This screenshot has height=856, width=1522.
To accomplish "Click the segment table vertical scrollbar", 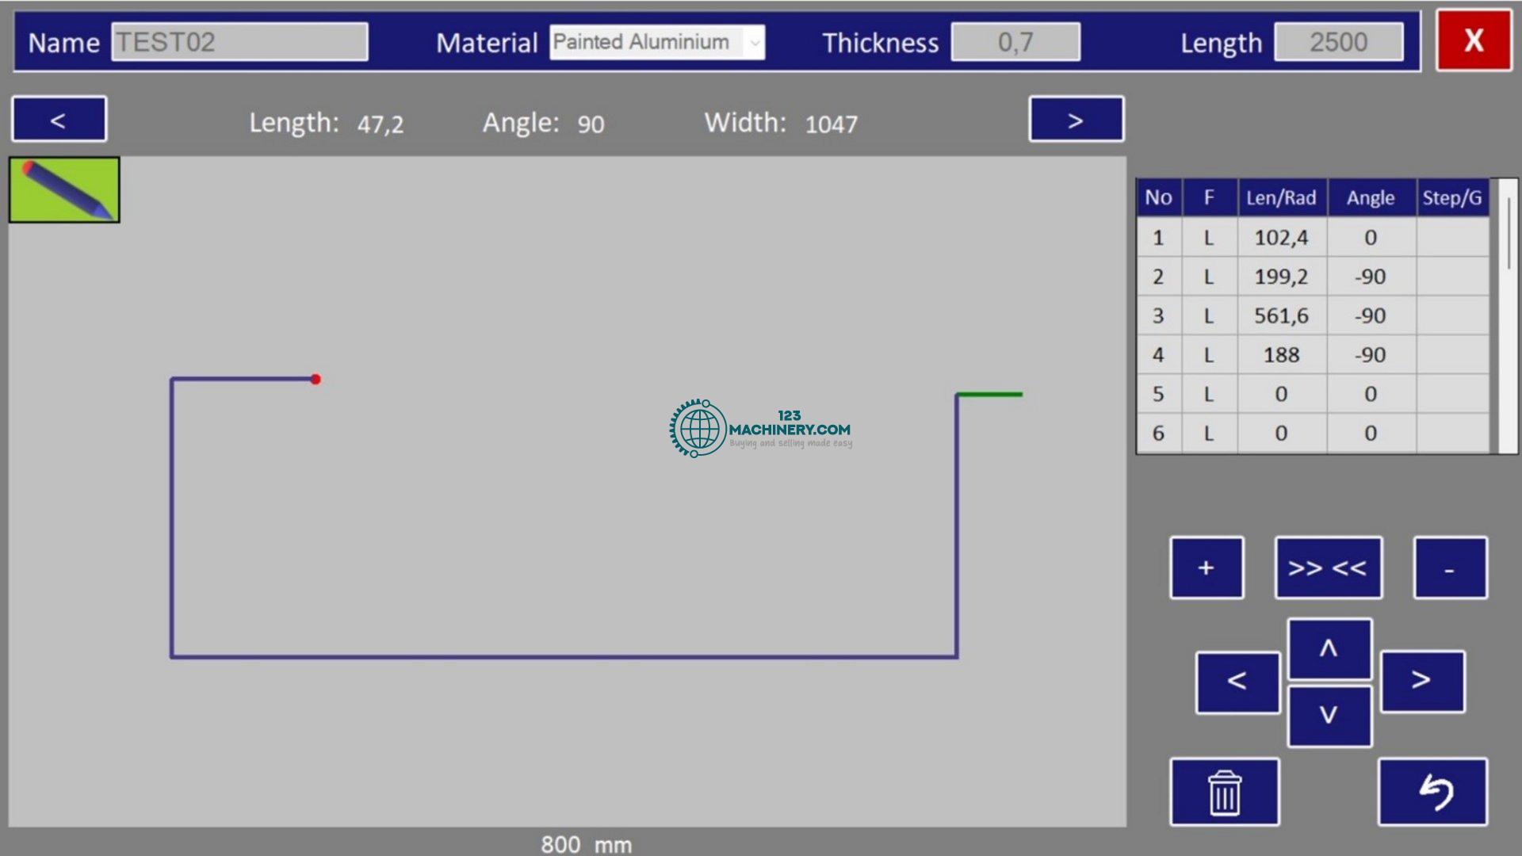I will click(x=1508, y=238).
